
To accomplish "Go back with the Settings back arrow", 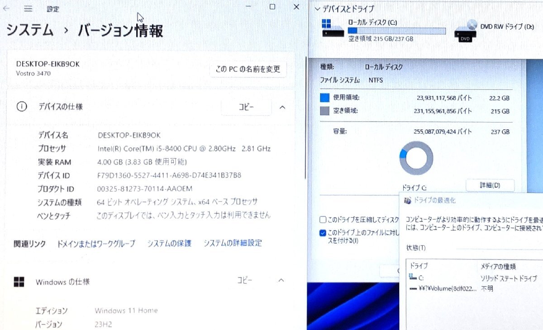I will pyautogui.click(x=7, y=8).
